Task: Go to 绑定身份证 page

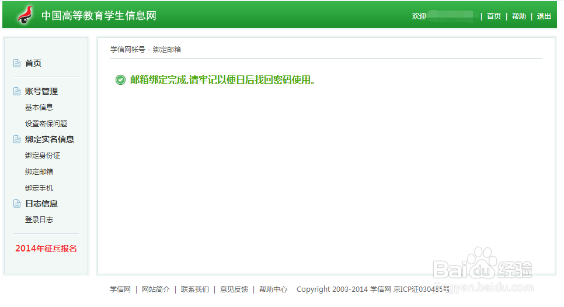Action: [x=43, y=156]
